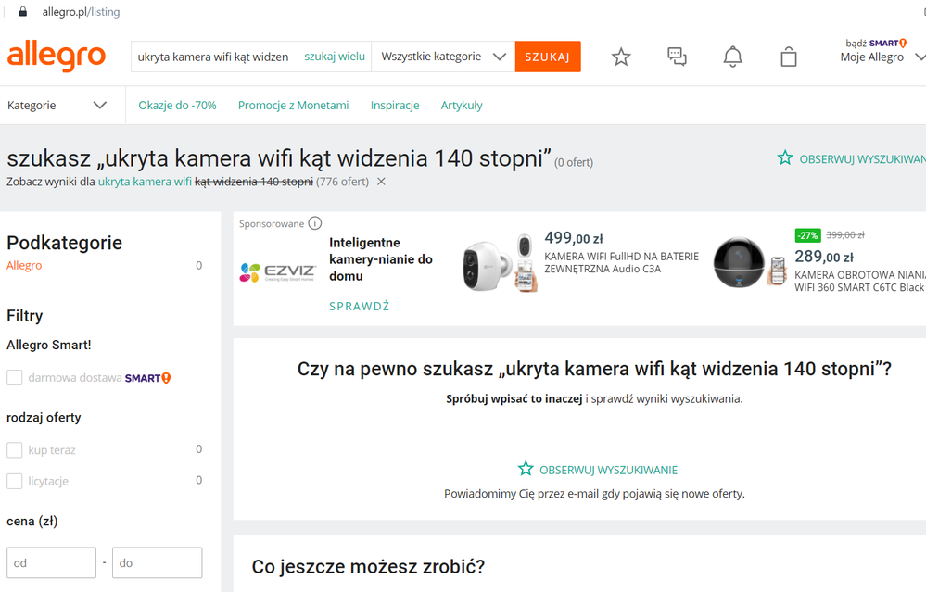Open the favorites star icon in header
926x592 pixels.
(x=620, y=57)
